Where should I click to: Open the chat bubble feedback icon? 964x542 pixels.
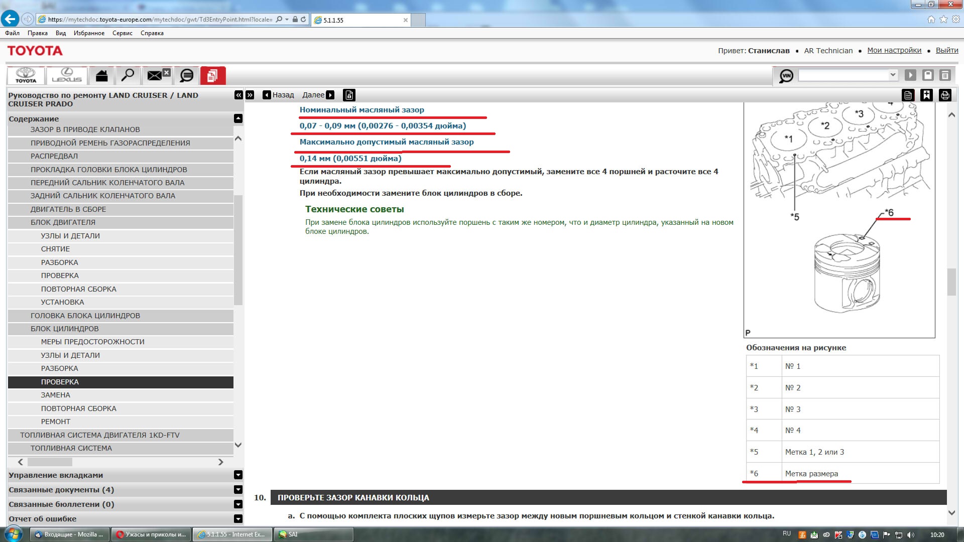click(x=186, y=75)
